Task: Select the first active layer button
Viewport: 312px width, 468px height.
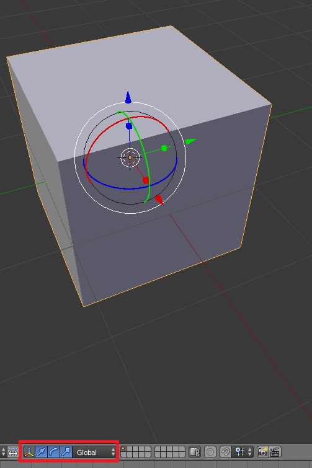Action: tap(123, 449)
